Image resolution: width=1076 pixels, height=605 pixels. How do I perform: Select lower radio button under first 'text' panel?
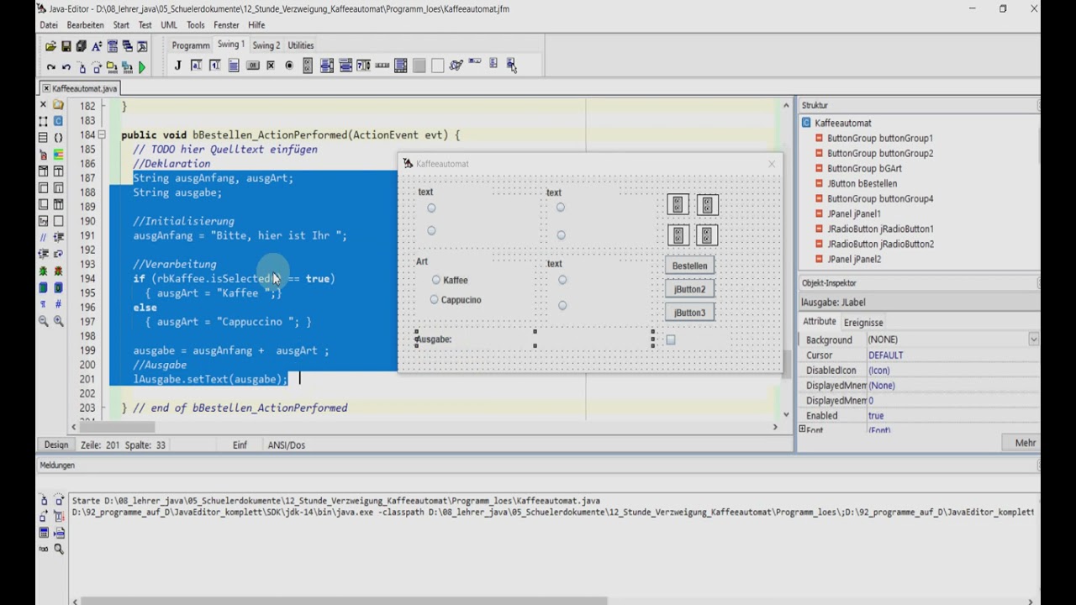click(x=431, y=230)
